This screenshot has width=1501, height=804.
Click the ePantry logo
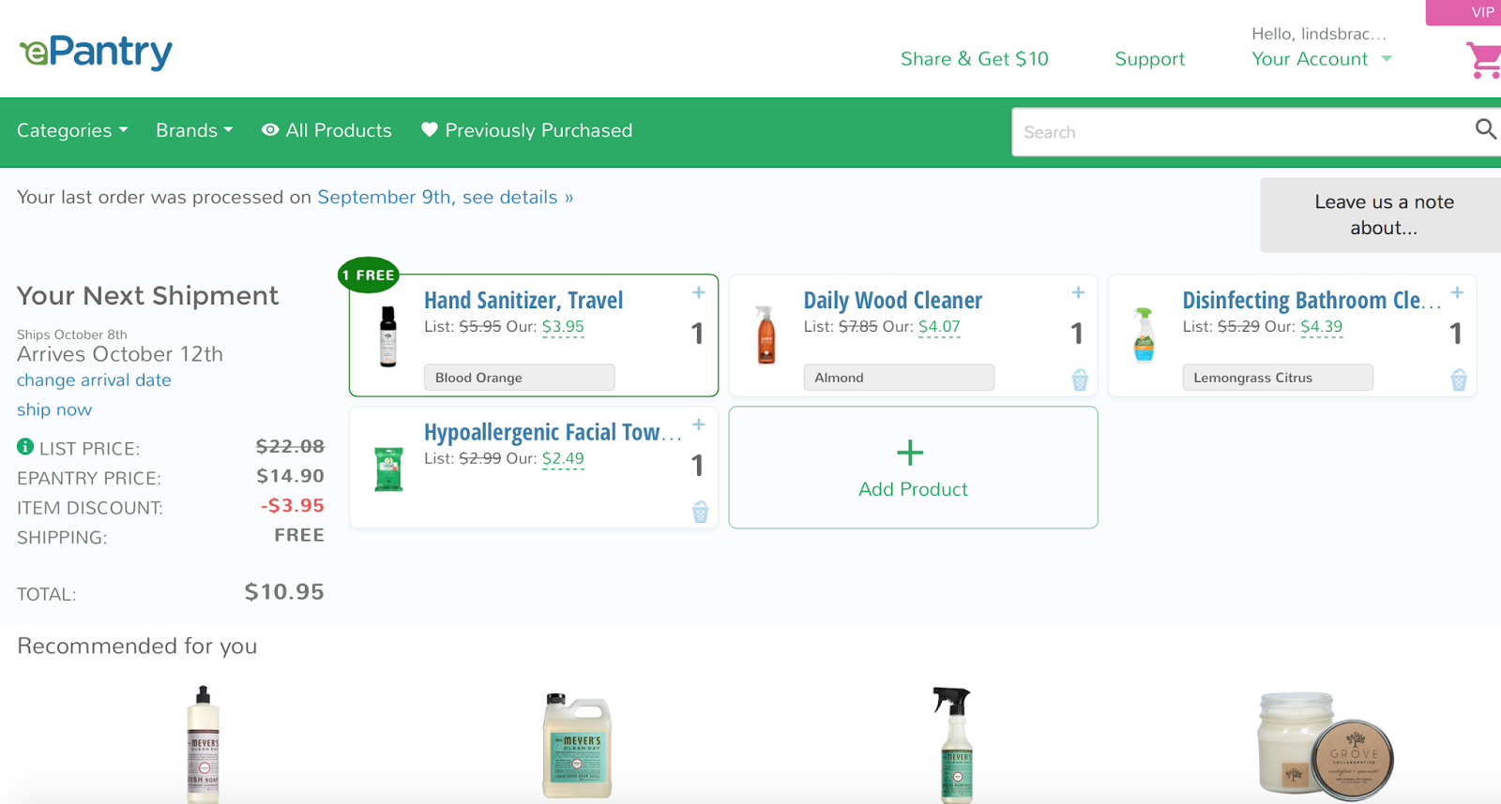coord(96,52)
